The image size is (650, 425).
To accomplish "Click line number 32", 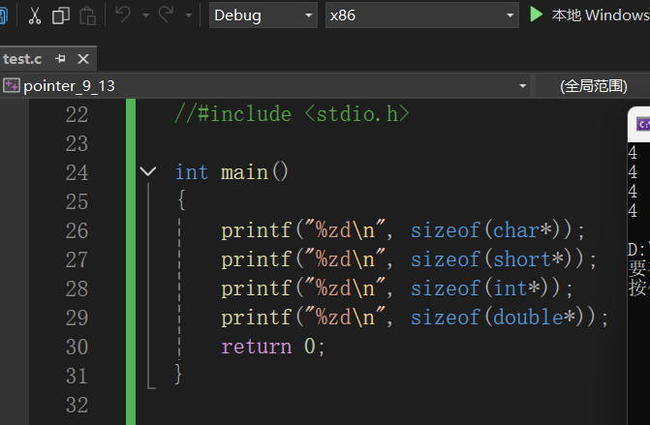I will 77,405.
